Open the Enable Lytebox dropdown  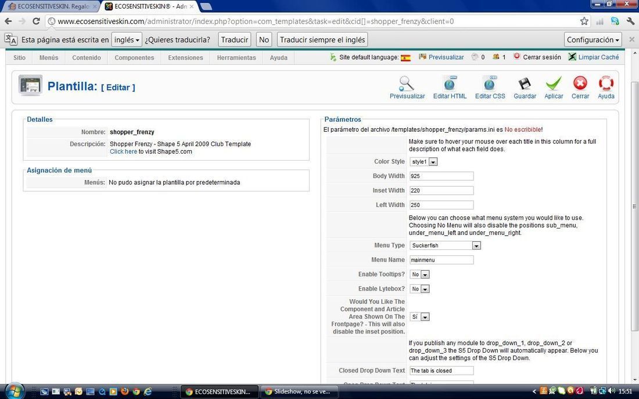tap(420, 289)
